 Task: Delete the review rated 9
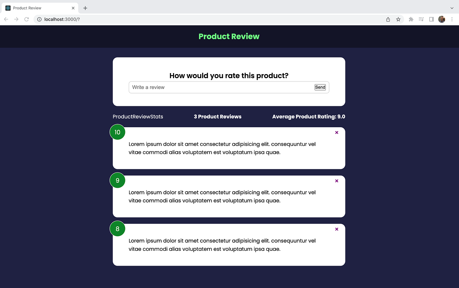tap(336, 181)
